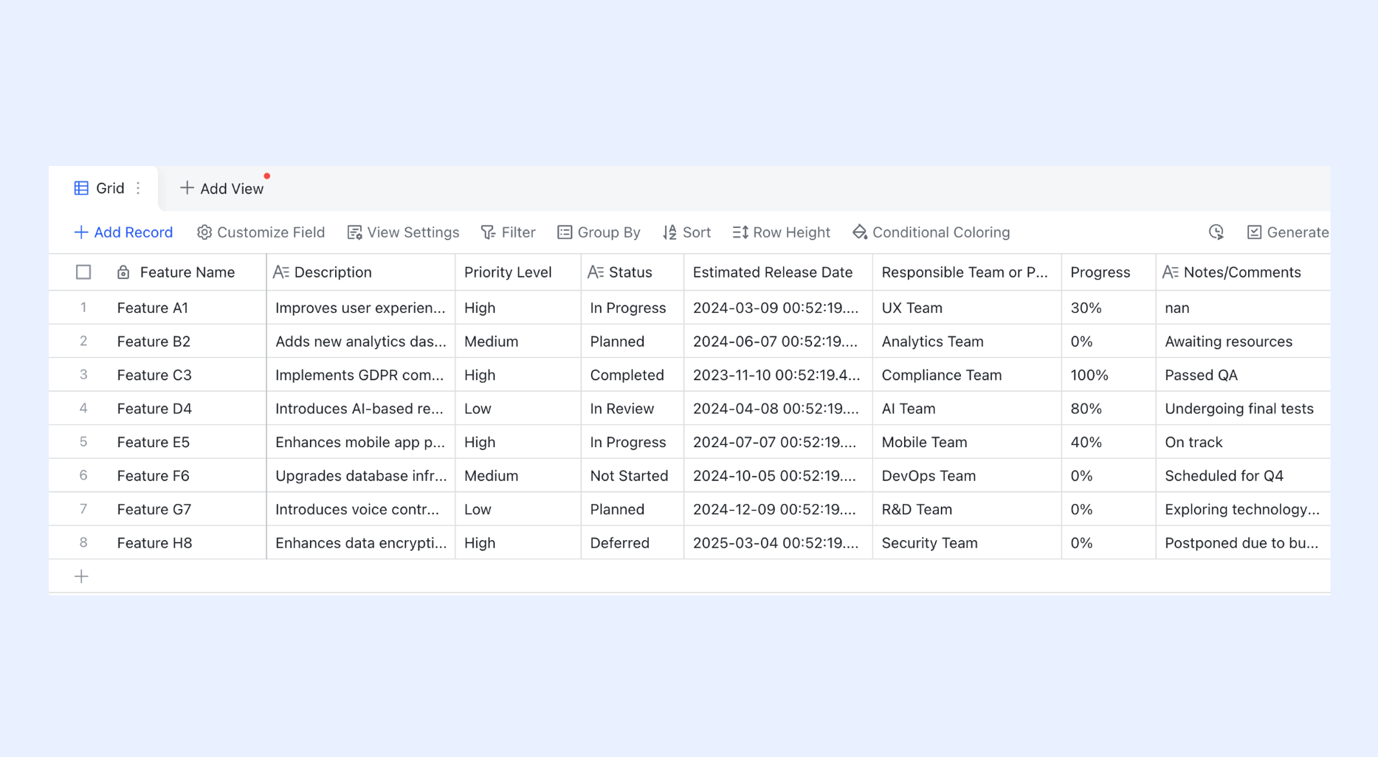Select the 80% progress cell
The height and width of the screenshot is (757, 1378).
tap(1109, 409)
